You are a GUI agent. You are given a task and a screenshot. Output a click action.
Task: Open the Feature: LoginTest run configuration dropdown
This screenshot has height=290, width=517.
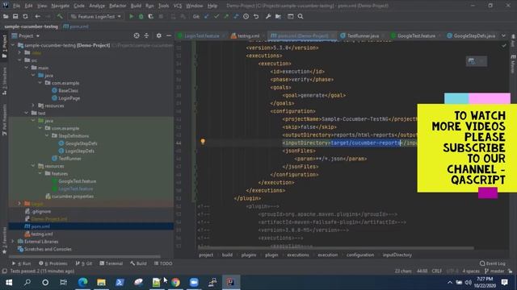pos(96,16)
